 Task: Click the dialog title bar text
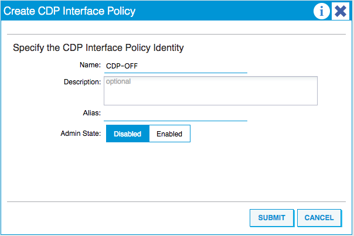69,11
